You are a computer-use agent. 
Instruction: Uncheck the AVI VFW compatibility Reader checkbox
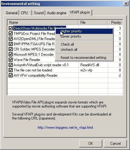tap(10, 75)
